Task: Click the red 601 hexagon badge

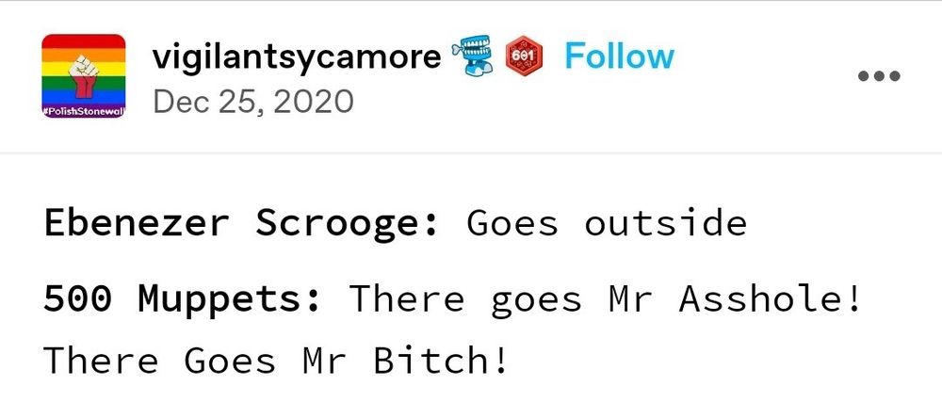Action: click(x=523, y=56)
